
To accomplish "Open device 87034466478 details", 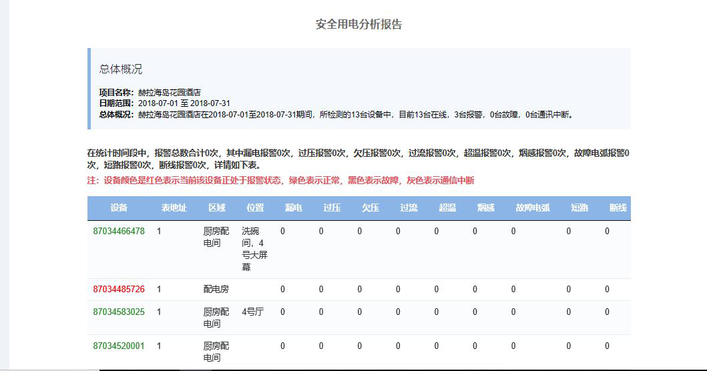I will (x=118, y=232).
